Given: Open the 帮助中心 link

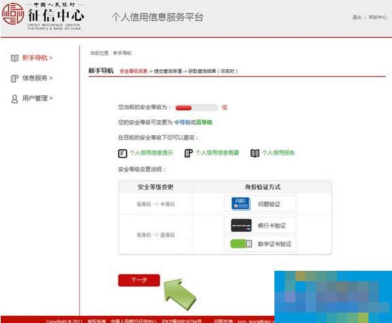Looking at the screenshot, I should coord(377,17).
